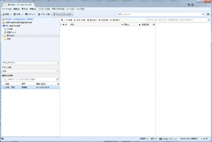Toggle the クイックフィルター quick filter button
Screen dimensions: 212x142
[63, 14]
